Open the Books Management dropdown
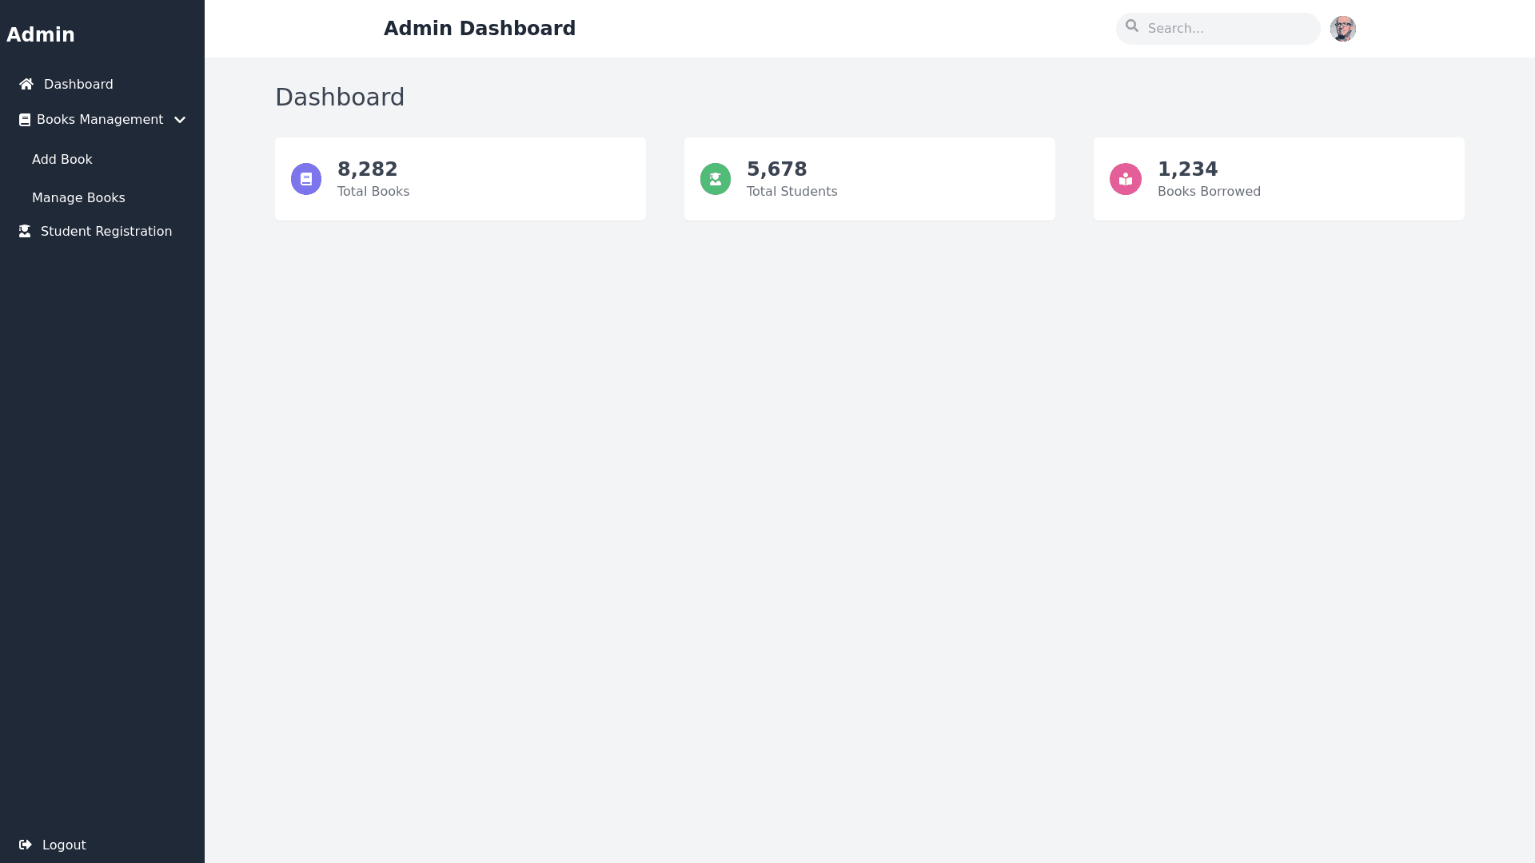The width and height of the screenshot is (1535, 863). [x=99, y=119]
